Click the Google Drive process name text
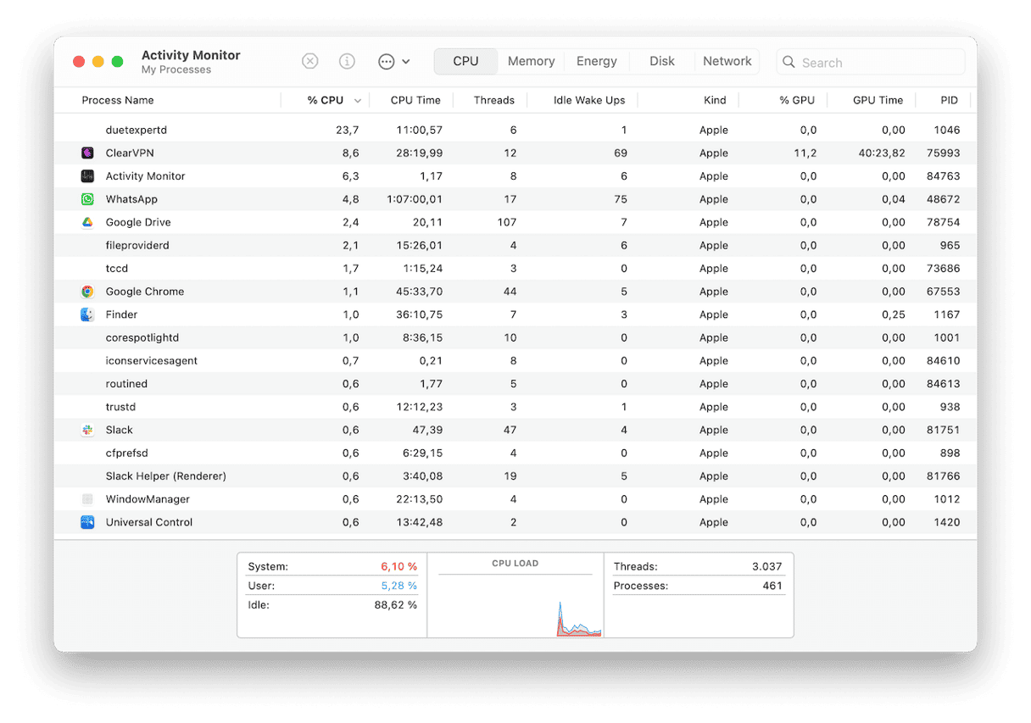1031x723 pixels. point(138,222)
